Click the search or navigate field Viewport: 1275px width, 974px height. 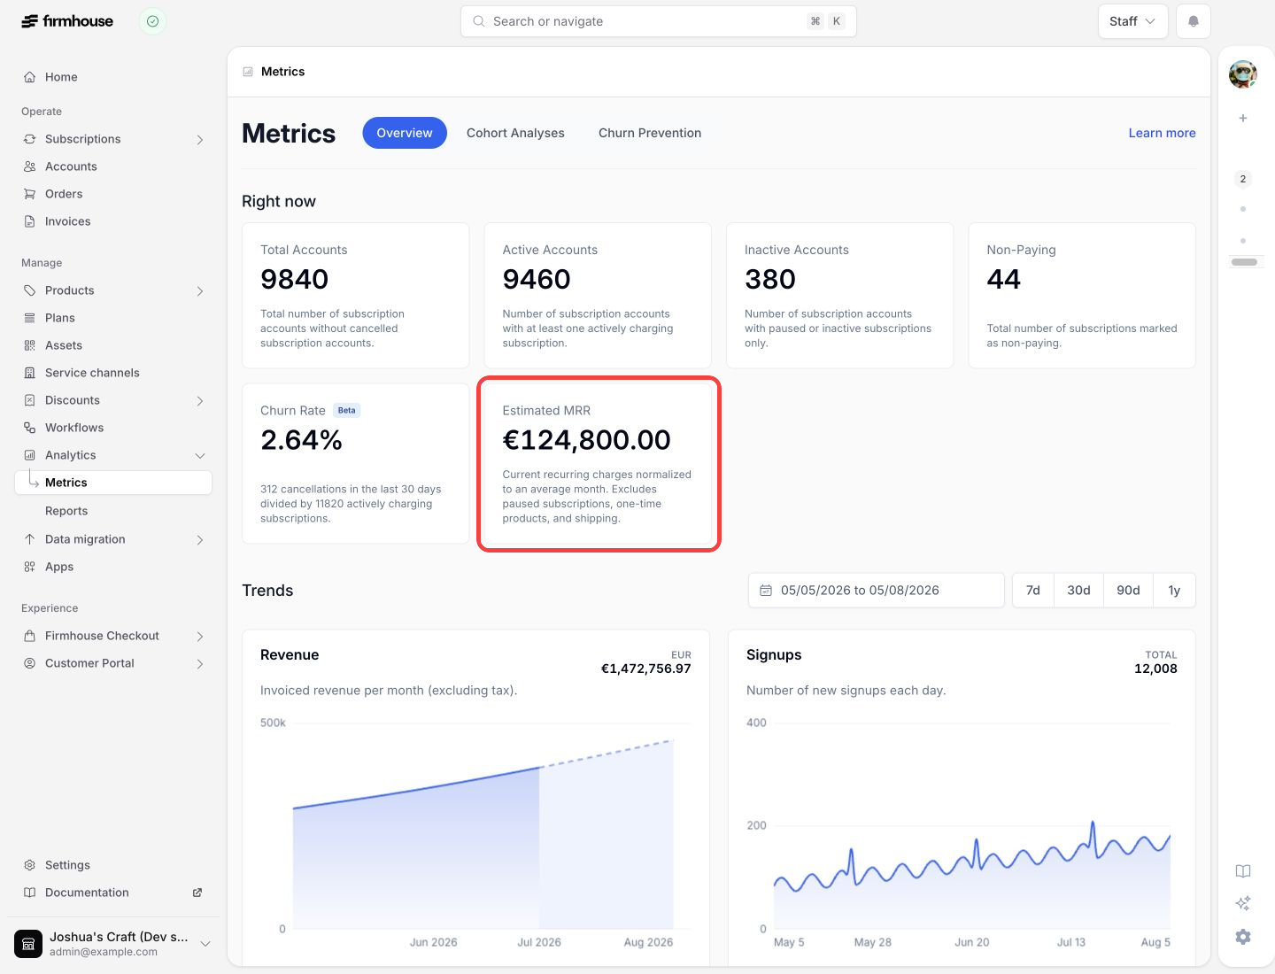[x=659, y=21]
